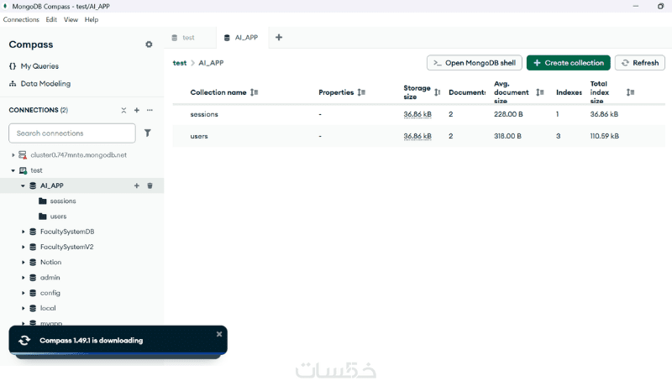Screen dimensions: 672x386
Task: Select the config database icon
Action: click(x=33, y=293)
